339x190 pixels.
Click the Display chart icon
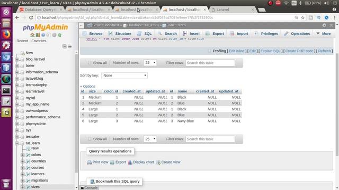130,162
